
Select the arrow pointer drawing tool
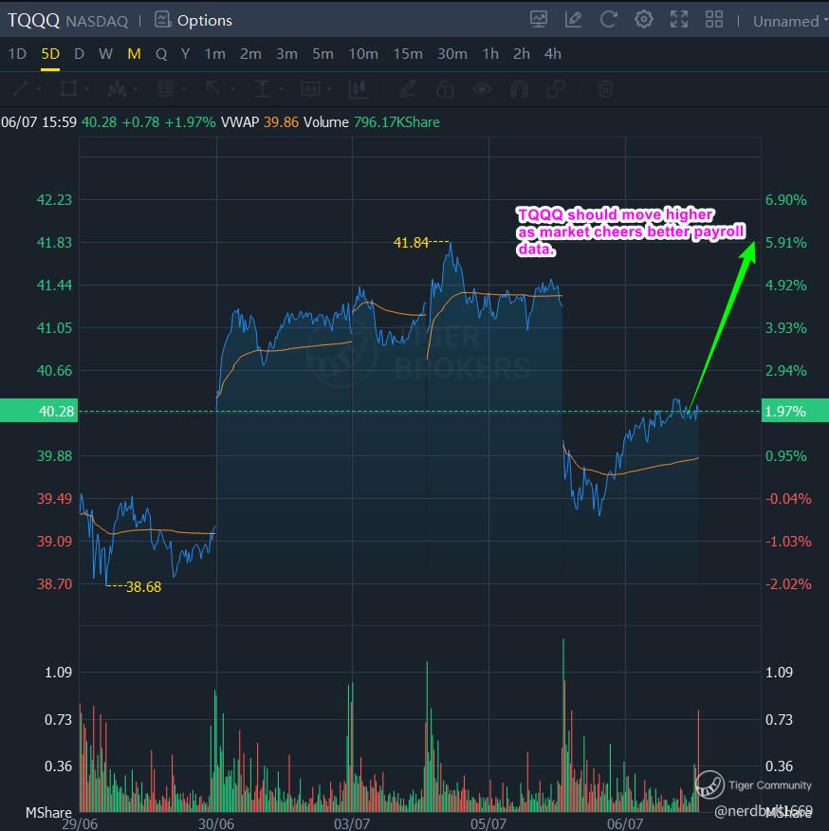click(x=213, y=88)
